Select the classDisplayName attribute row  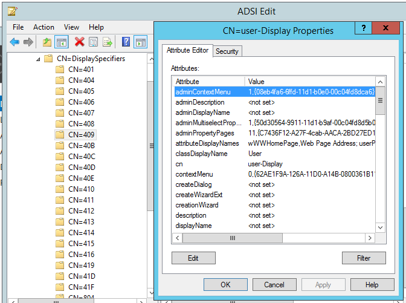275,154
